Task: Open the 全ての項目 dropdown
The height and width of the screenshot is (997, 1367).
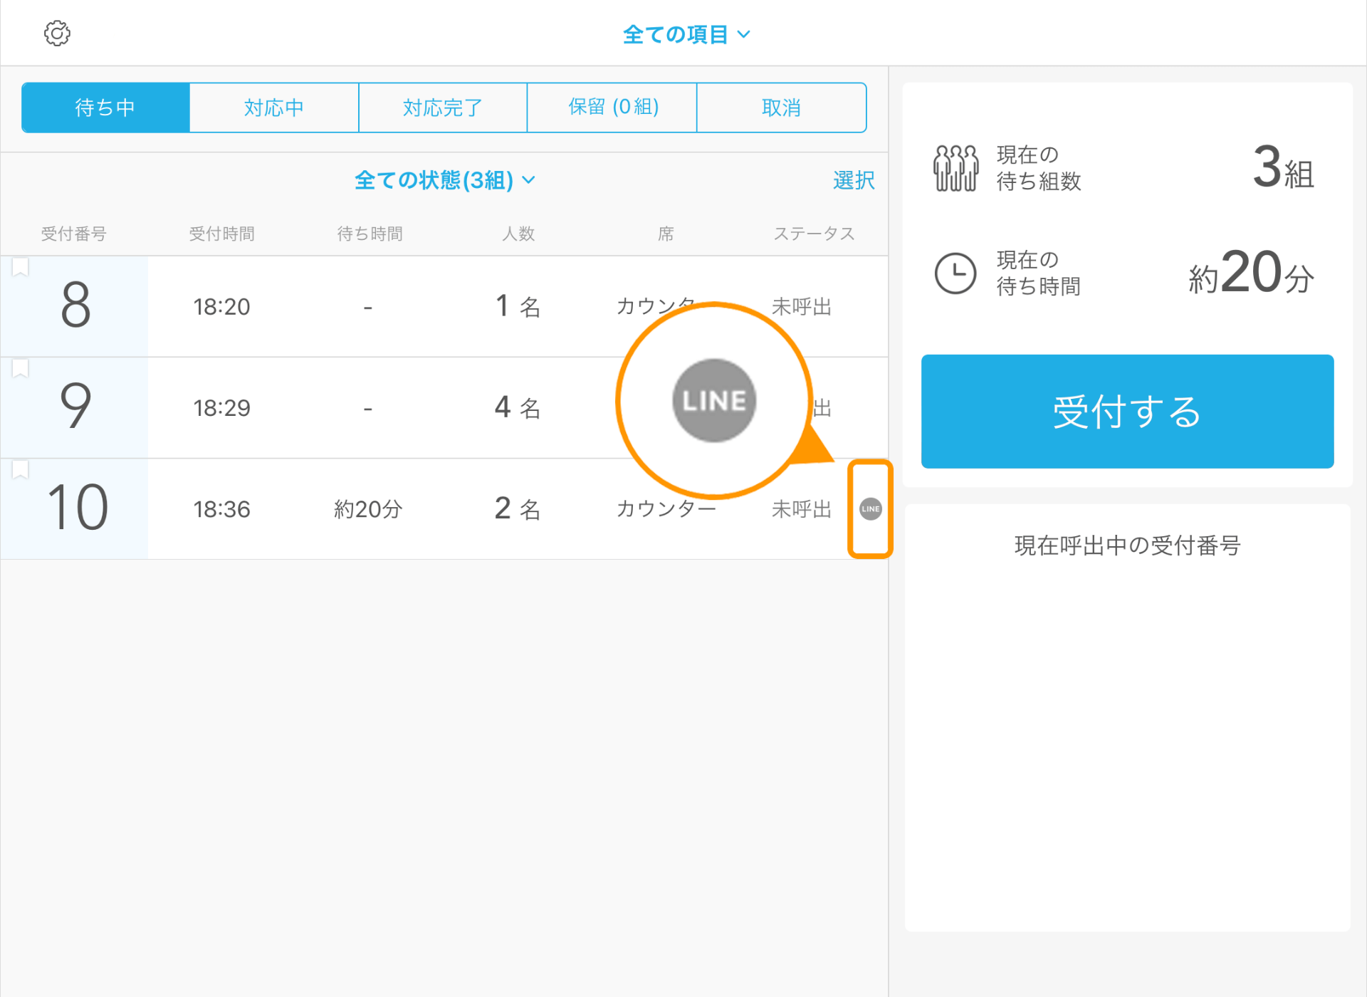Action: [x=686, y=34]
